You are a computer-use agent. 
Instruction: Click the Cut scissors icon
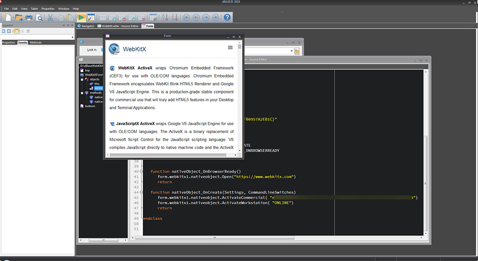(50, 18)
